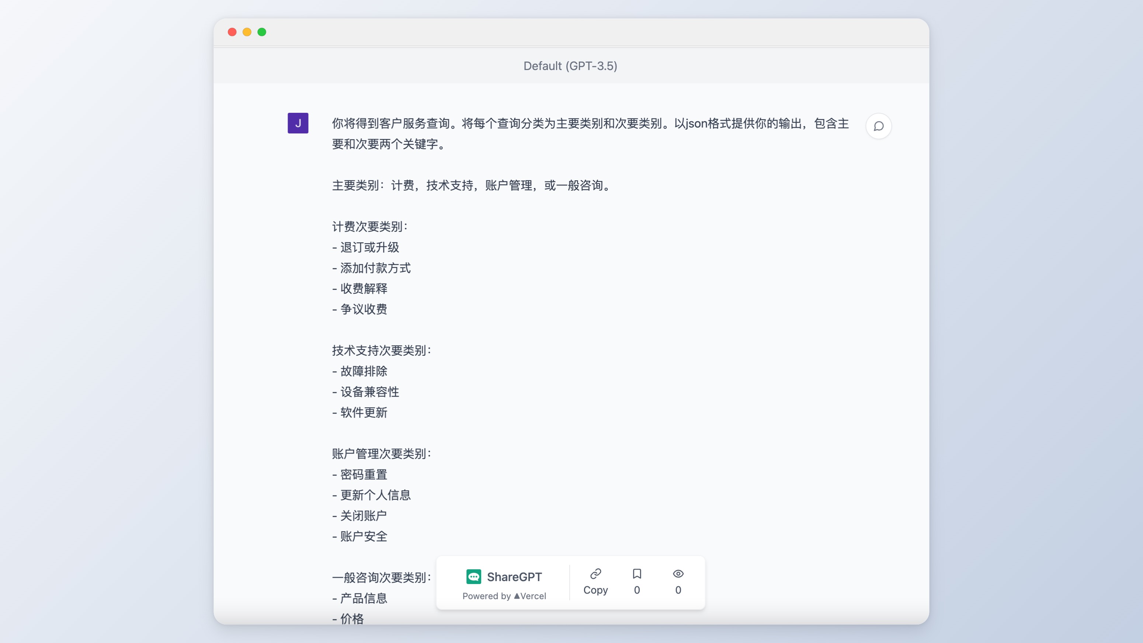
Task: Click the purple J user avatar
Action: click(x=298, y=123)
